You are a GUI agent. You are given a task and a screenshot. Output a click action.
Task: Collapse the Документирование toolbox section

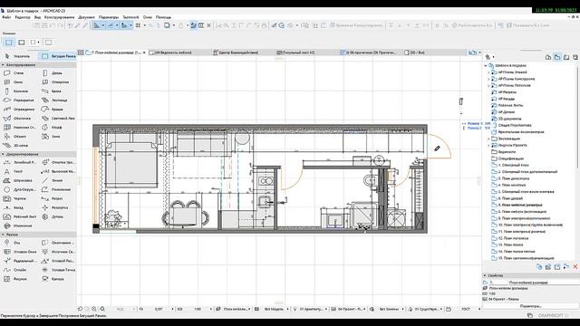click(3, 154)
